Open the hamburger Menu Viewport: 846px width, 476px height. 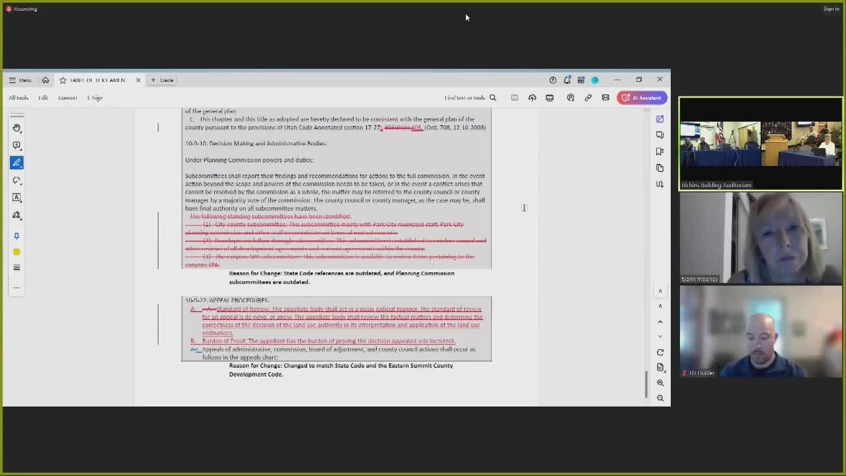[11, 80]
